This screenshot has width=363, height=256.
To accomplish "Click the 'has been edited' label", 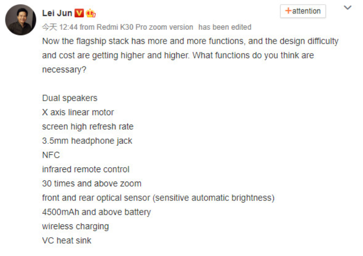I will pyautogui.click(x=224, y=27).
